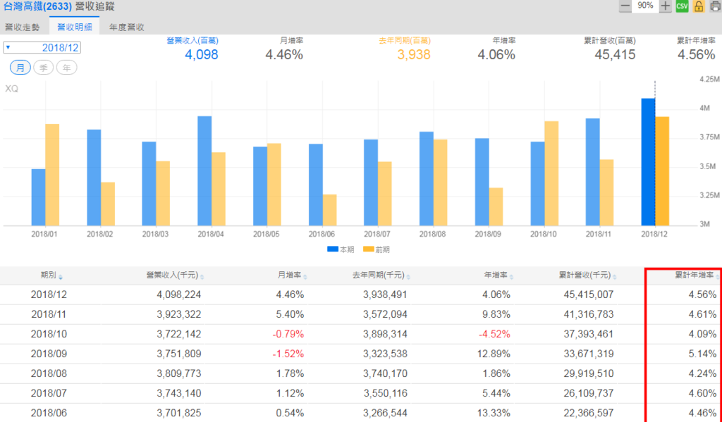The width and height of the screenshot is (722, 422).
Task: Switch to the 營收走勢 tab
Action: [23, 27]
